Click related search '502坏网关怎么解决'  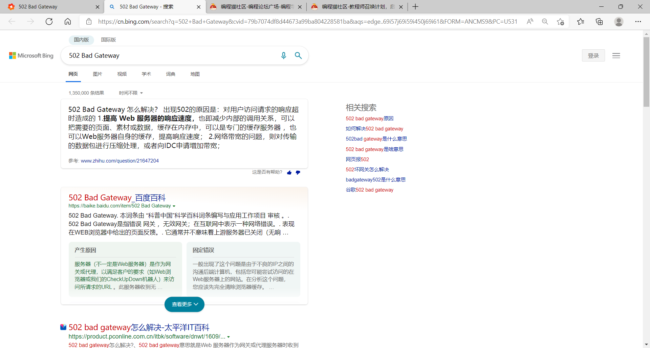[x=367, y=170]
